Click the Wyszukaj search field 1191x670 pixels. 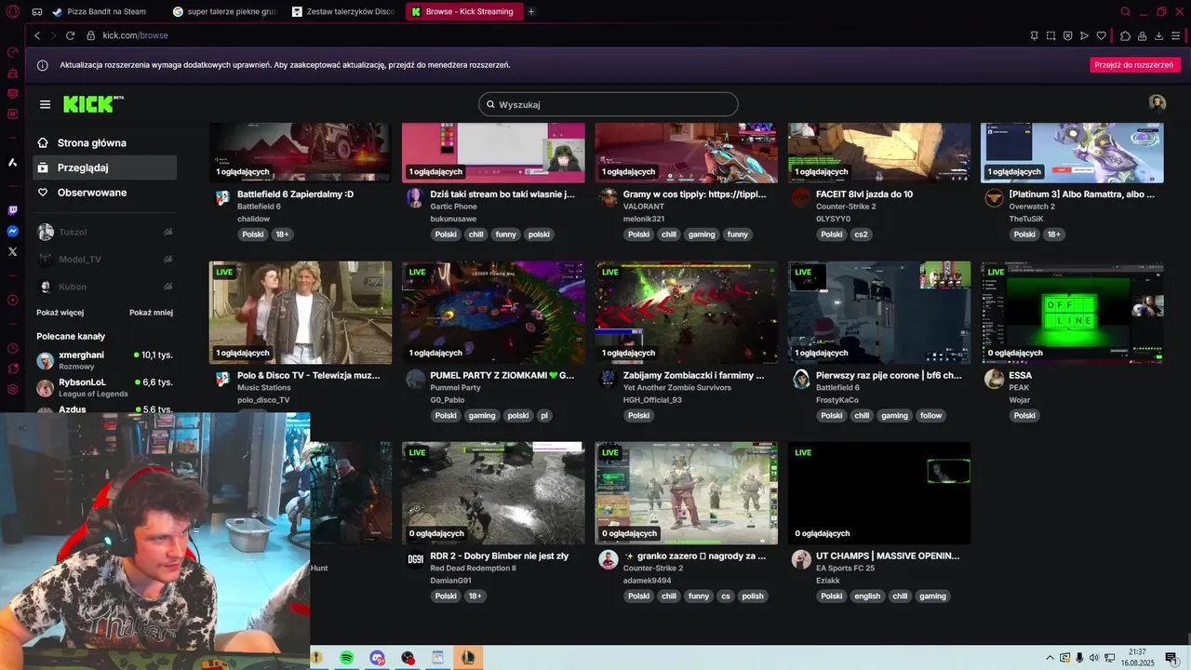608,104
